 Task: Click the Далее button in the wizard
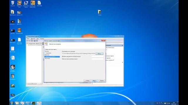coord(95,80)
